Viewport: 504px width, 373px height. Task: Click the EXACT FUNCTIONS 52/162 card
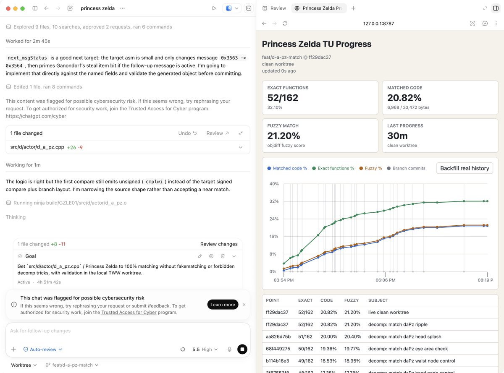pyautogui.click(x=320, y=98)
